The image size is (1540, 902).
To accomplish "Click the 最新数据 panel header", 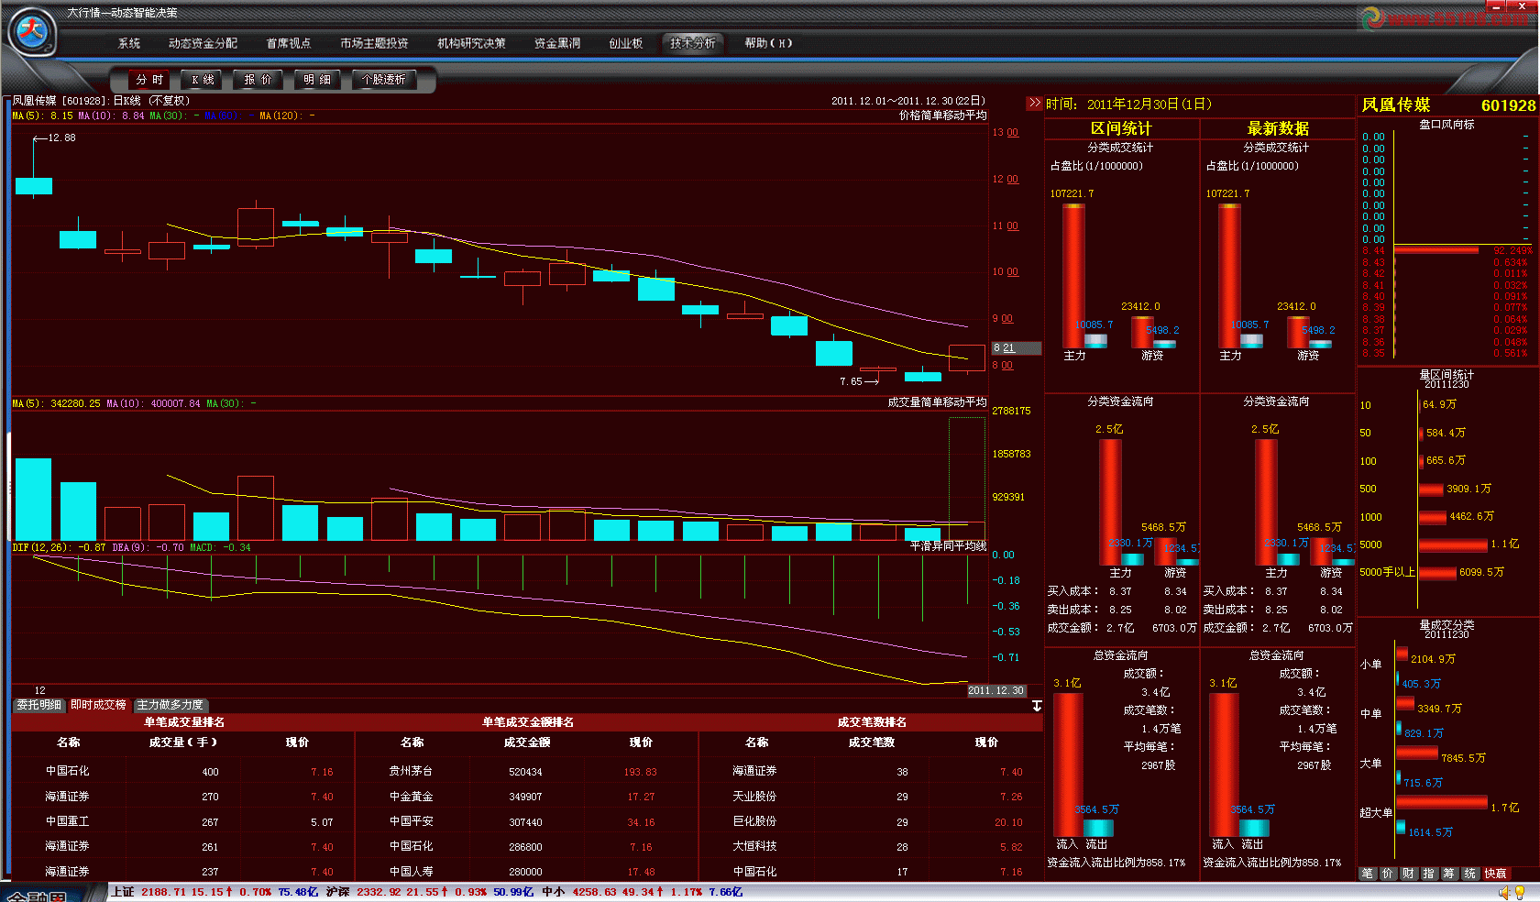I will point(1278,128).
